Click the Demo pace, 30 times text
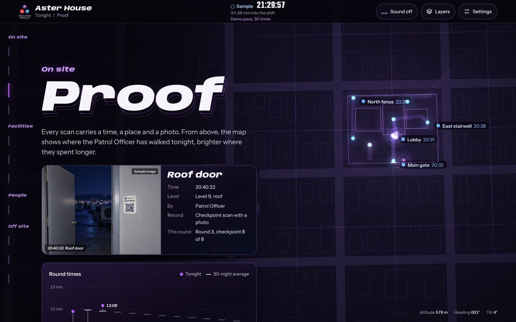Image resolution: width=516 pixels, height=322 pixels. [x=251, y=19]
